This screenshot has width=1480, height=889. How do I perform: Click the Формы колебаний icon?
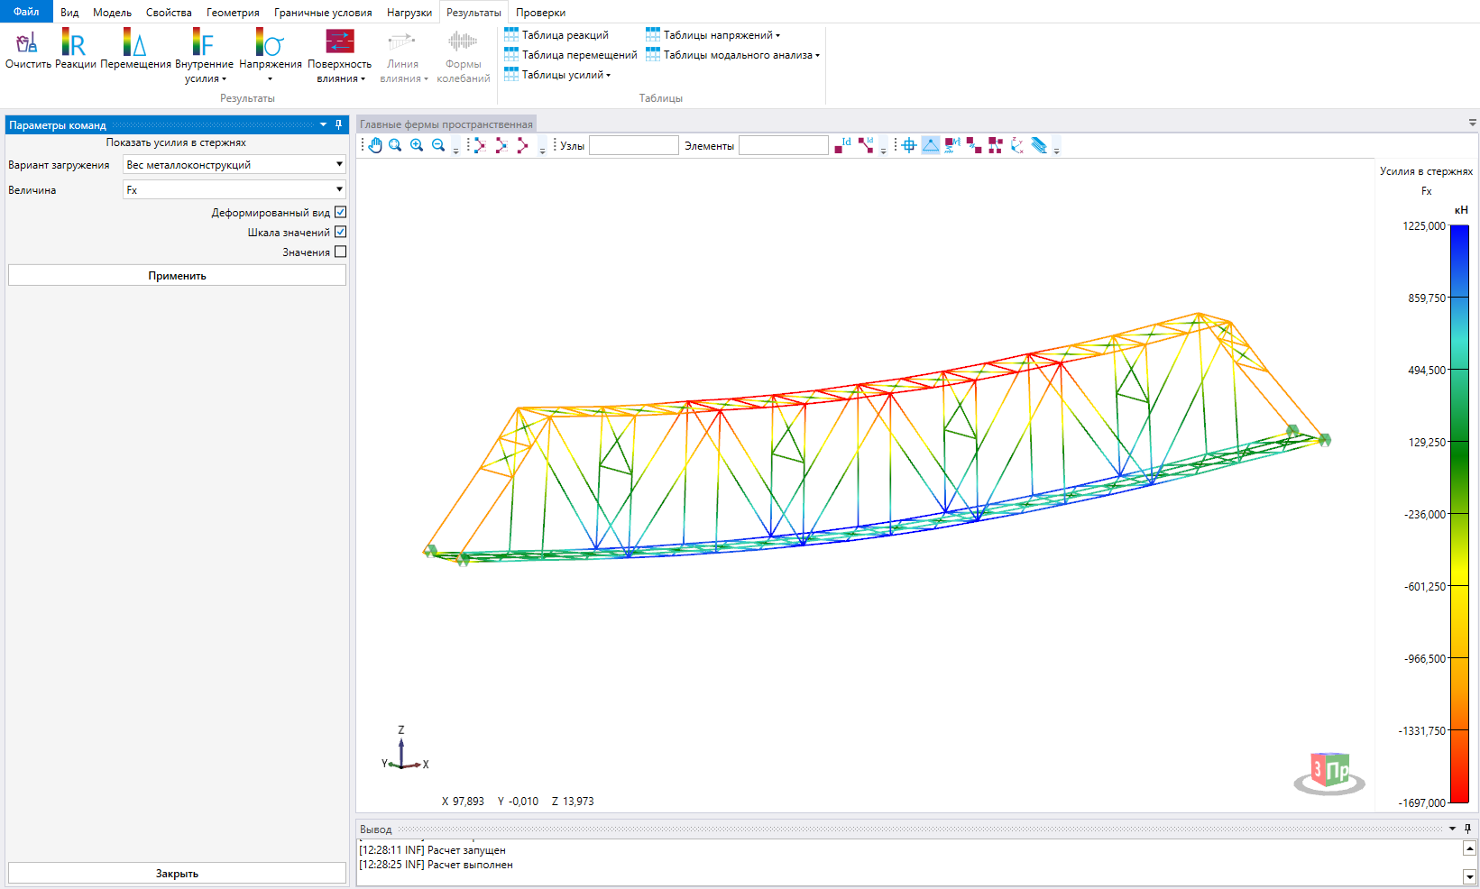[463, 41]
